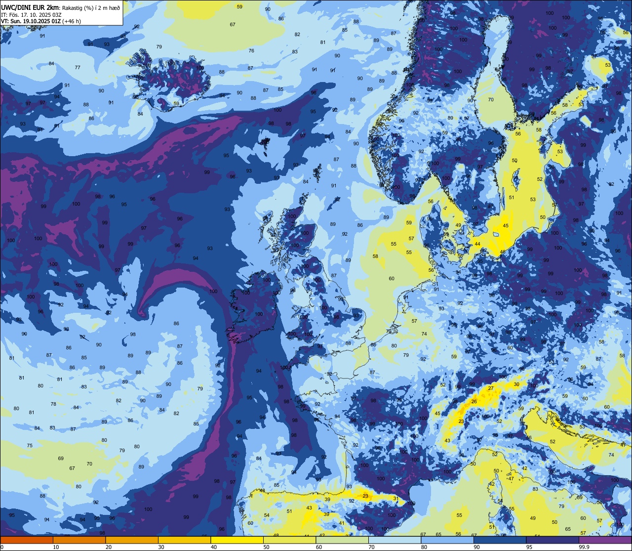Image resolution: width=632 pixels, height=551 pixels.
Task: Click the humidity value '44' in the southern Baltic
Action: tap(477, 244)
